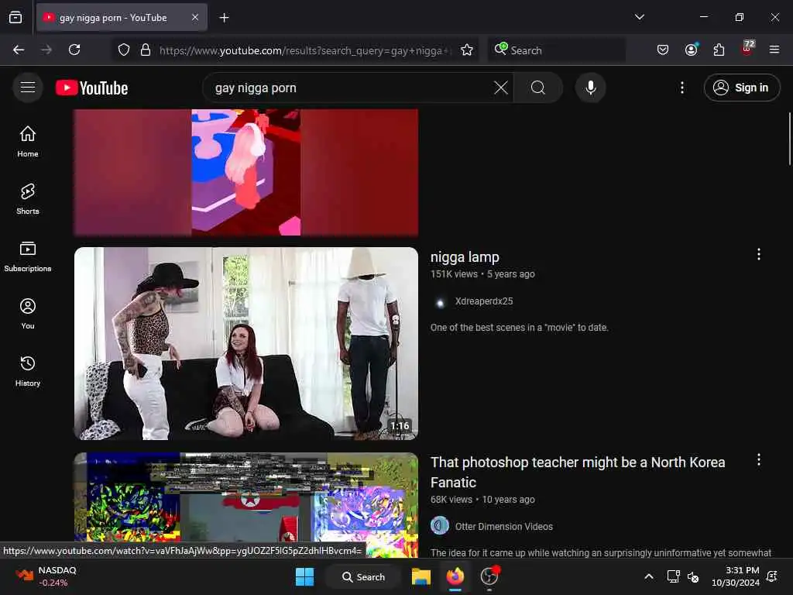This screenshot has width=793, height=595.
Task: Start voice search with the microphone
Action: click(590, 88)
